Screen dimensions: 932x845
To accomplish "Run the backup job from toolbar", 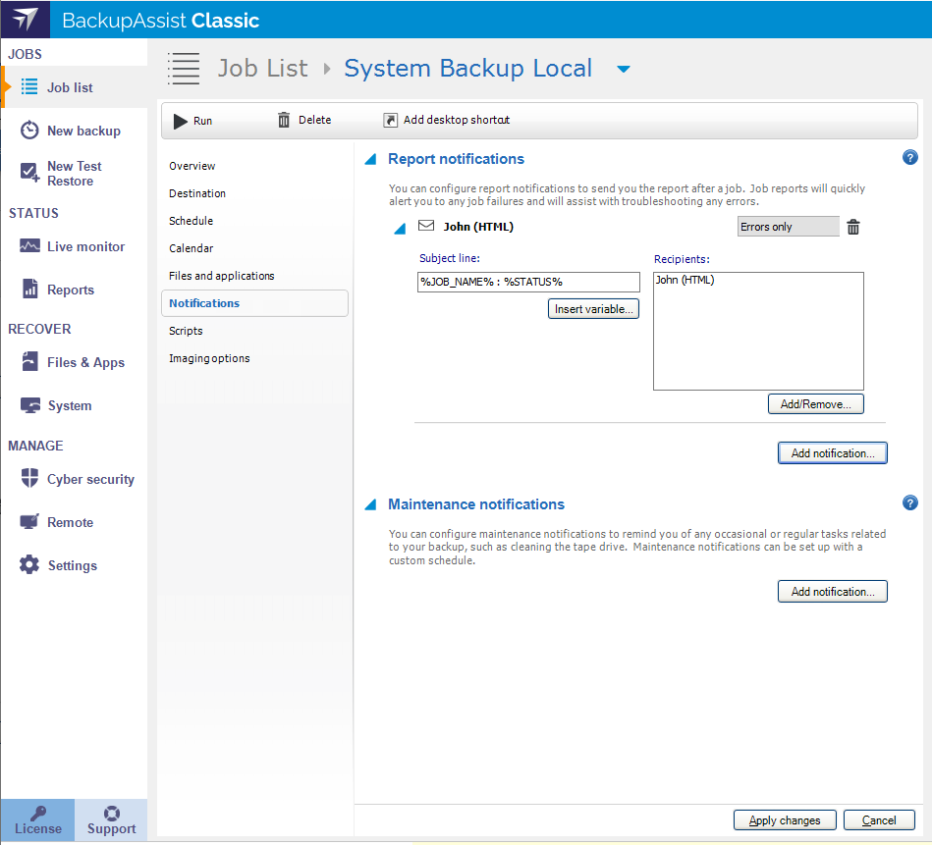I will coord(192,120).
